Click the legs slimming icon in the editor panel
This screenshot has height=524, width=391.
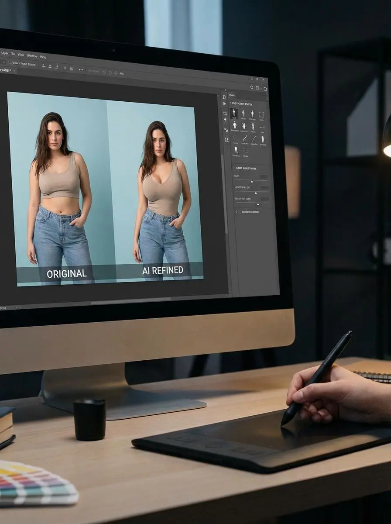pos(263,139)
